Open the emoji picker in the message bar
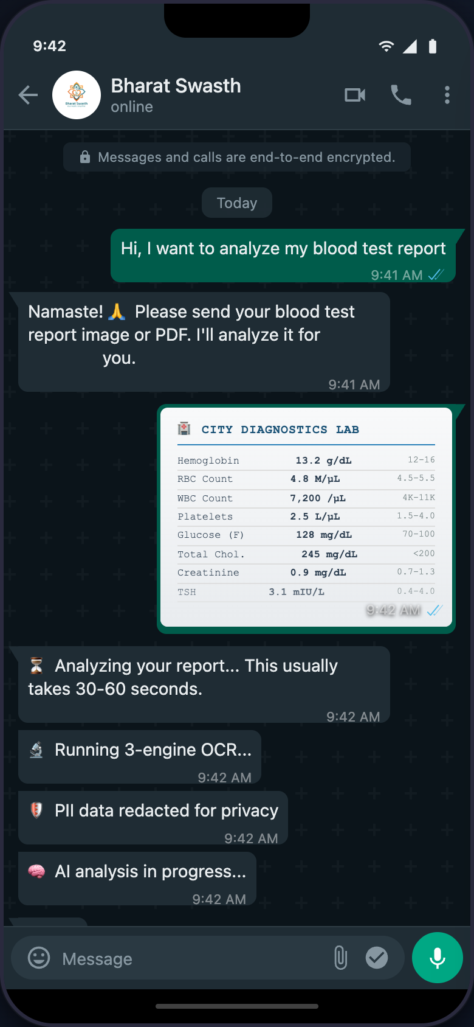Screen dimensions: 474x1027 (x=38, y=957)
